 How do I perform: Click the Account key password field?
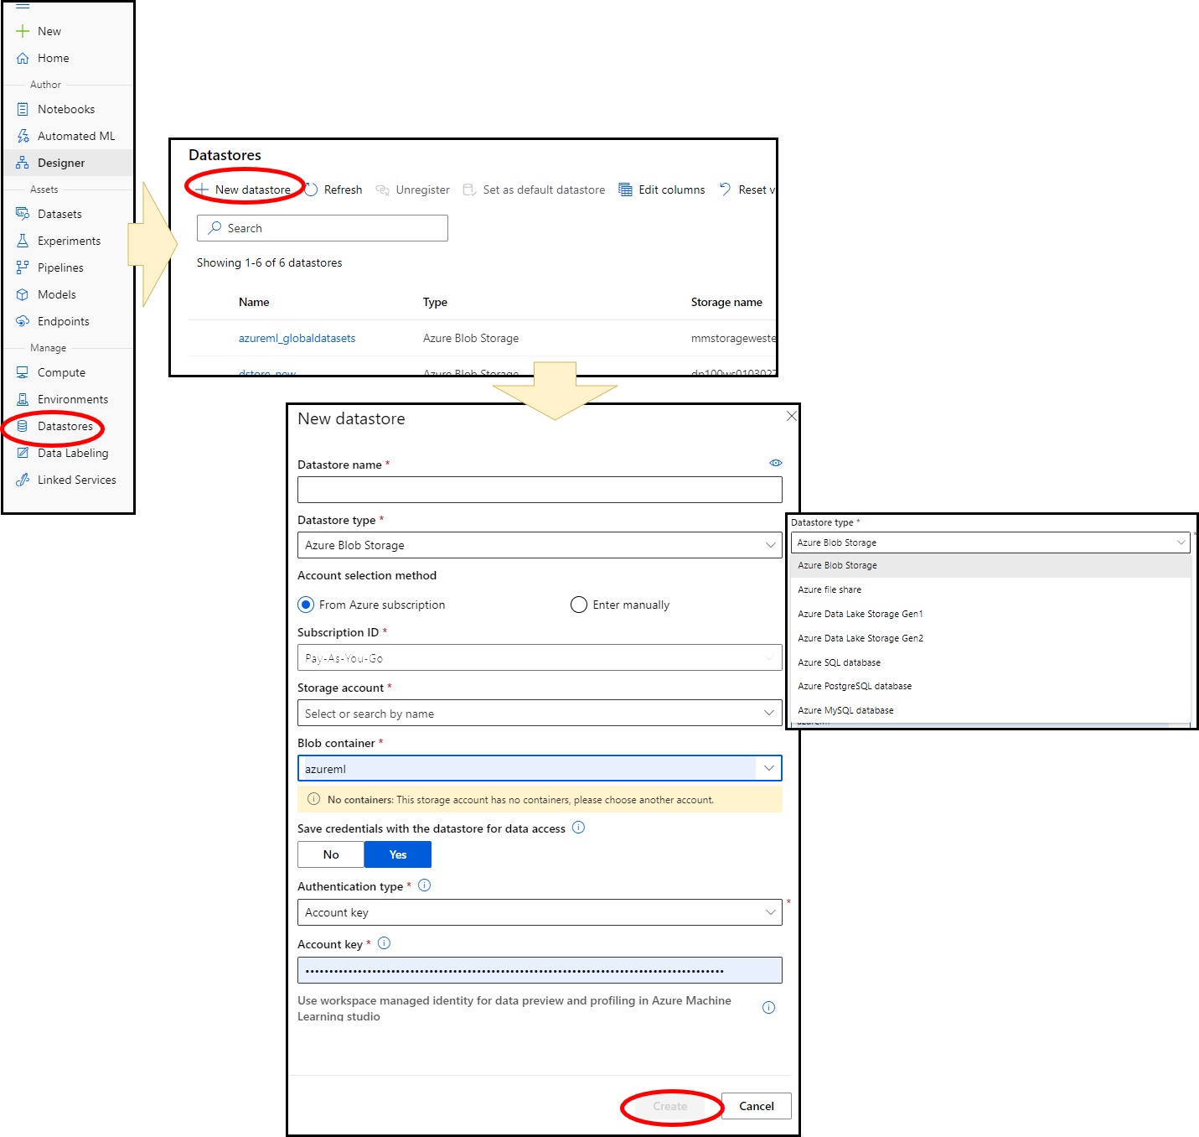540,970
